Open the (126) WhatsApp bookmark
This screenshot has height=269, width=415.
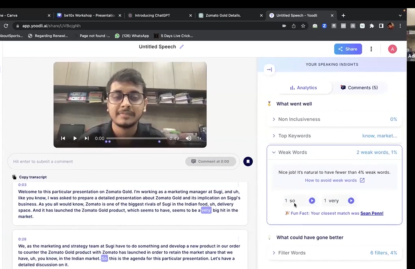[132, 36]
